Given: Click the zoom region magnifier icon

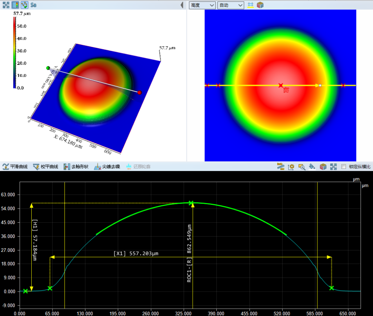Looking at the screenshot, I should click(x=302, y=167).
